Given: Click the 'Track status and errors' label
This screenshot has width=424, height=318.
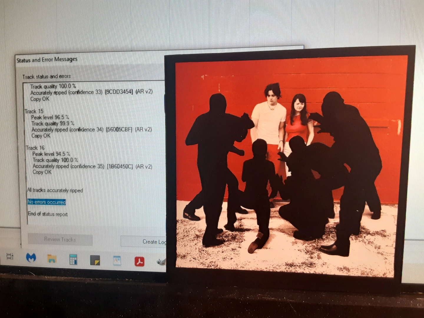Looking at the screenshot, I should [x=47, y=77].
